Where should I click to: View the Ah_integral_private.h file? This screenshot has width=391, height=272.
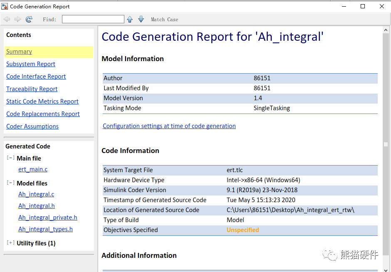coord(48,218)
